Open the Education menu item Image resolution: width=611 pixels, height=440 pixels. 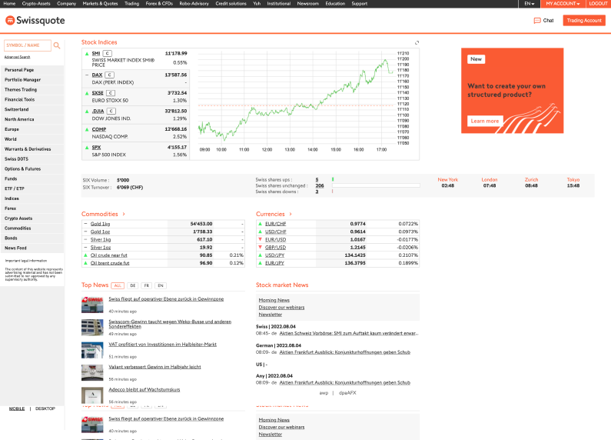tap(335, 4)
